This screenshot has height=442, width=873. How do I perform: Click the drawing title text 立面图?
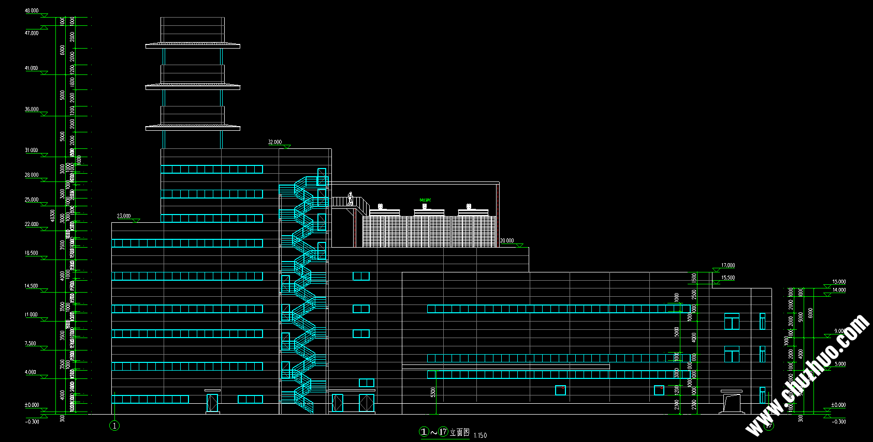coord(459,432)
